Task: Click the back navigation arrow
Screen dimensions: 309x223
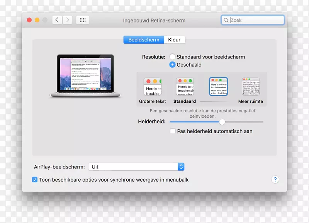Action: [56, 20]
